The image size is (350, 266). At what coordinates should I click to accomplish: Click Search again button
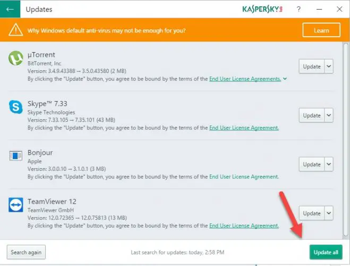pos(26,252)
